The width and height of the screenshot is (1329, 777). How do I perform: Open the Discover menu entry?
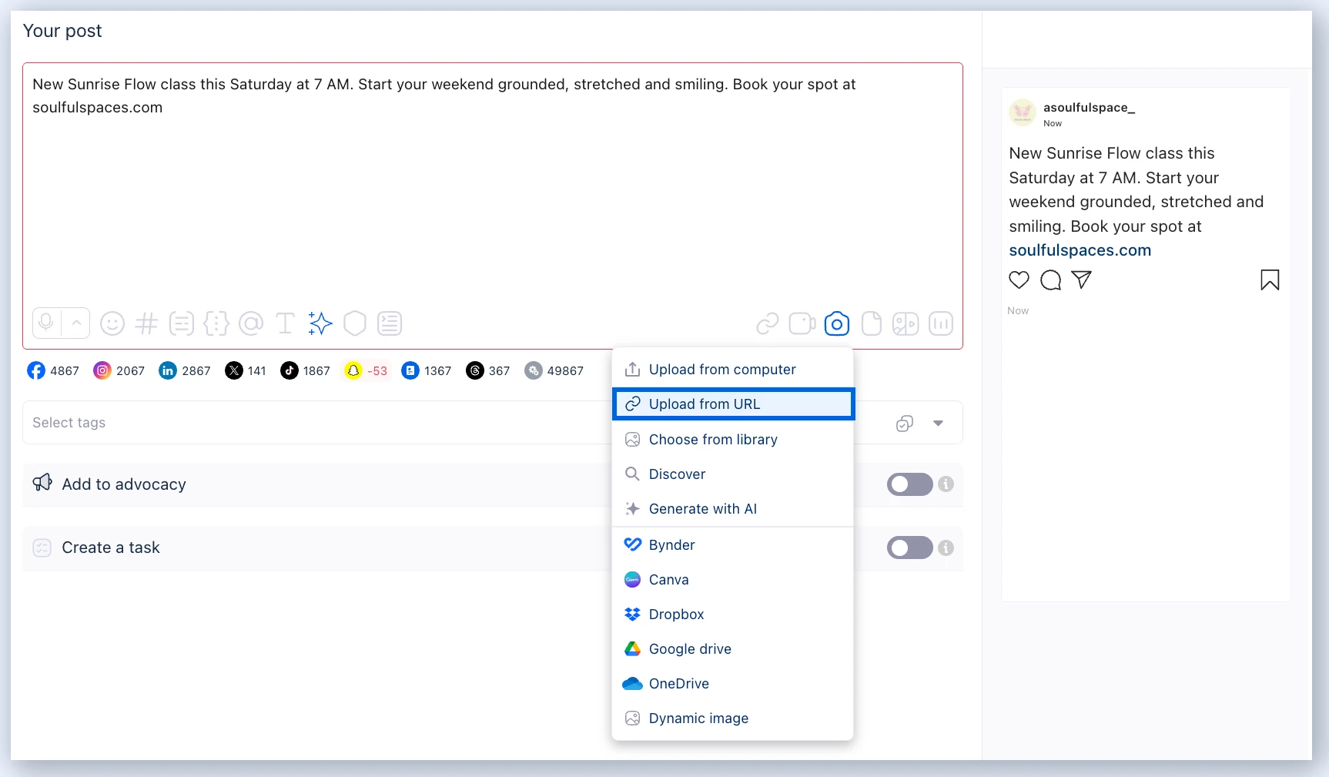[732, 474]
